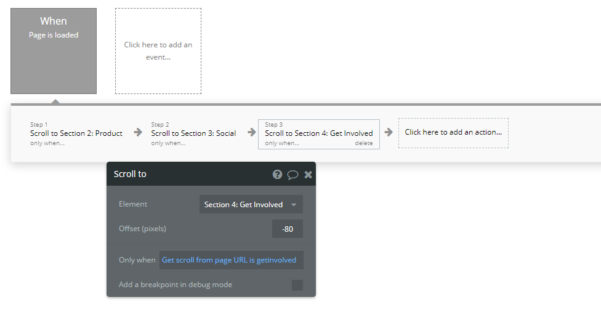601x324 pixels.
Task: Select Step 3 Scroll to Section 4
Action: pyautogui.click(x=319, y=134)
